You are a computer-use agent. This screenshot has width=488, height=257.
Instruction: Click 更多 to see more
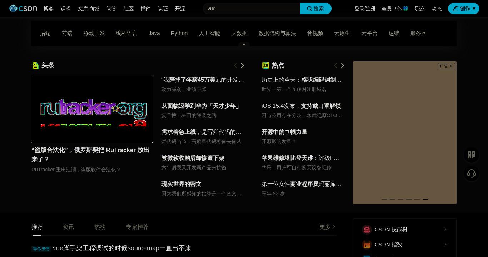(x=328, y=227)
